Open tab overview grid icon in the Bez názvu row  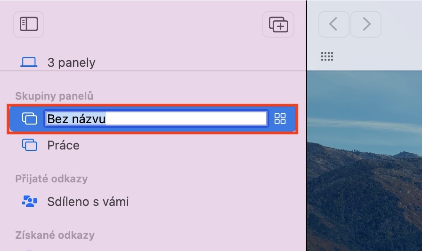[x=280, y=118]
